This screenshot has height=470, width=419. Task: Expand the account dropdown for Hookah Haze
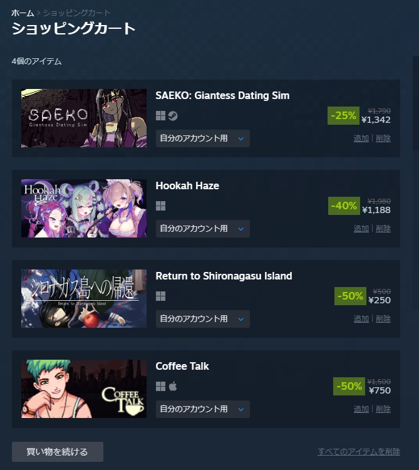[203, 229]
